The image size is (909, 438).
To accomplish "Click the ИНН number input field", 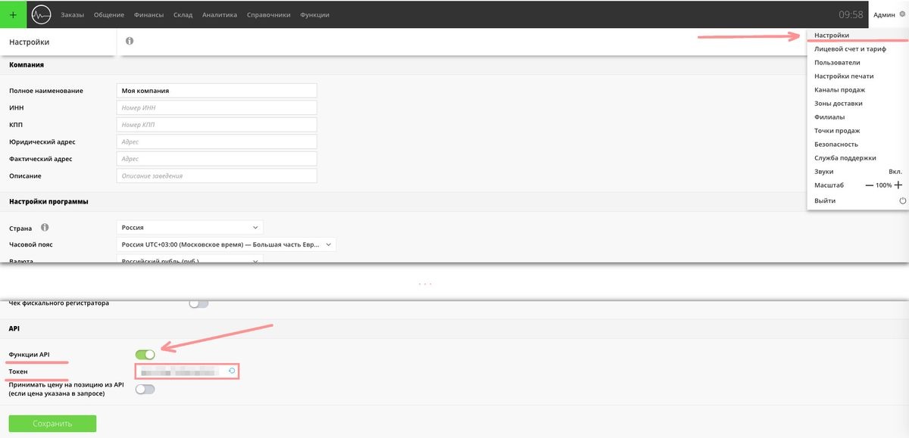I will point(217,107).
